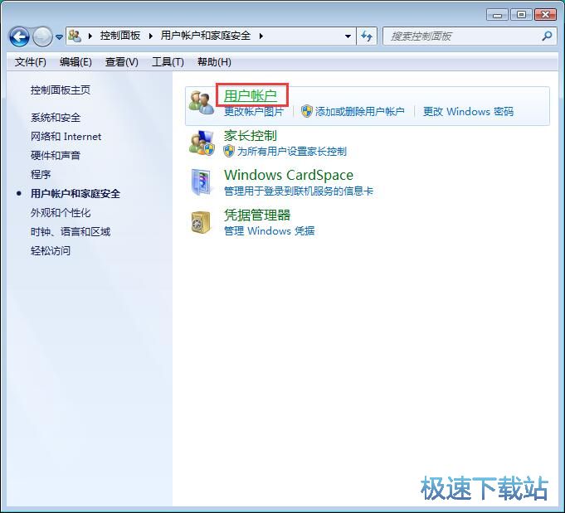Image resolution: width=565 pixels, height=513 pixels.
Task: Open 轻松访问 category in sidebar
Action: point(51,251)
